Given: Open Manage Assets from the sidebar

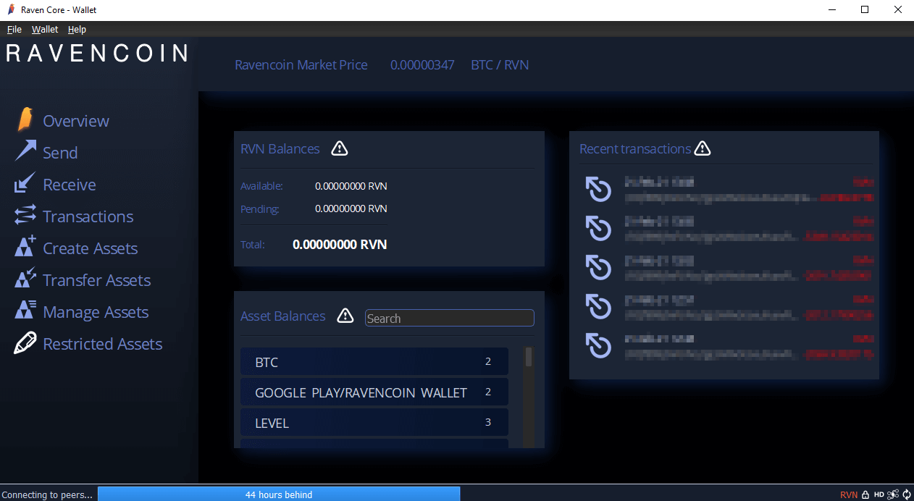Looking at the screenshot, I should 24,311.
